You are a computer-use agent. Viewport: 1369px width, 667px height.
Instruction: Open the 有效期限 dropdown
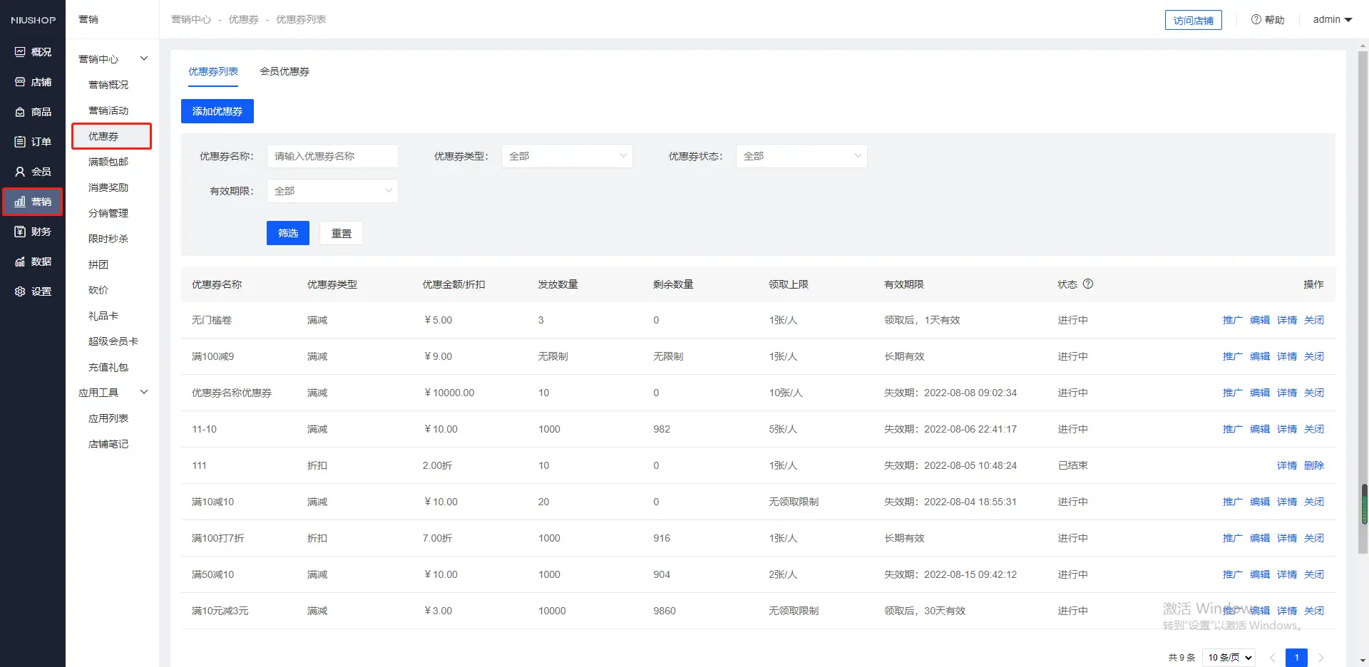[332, 191]
